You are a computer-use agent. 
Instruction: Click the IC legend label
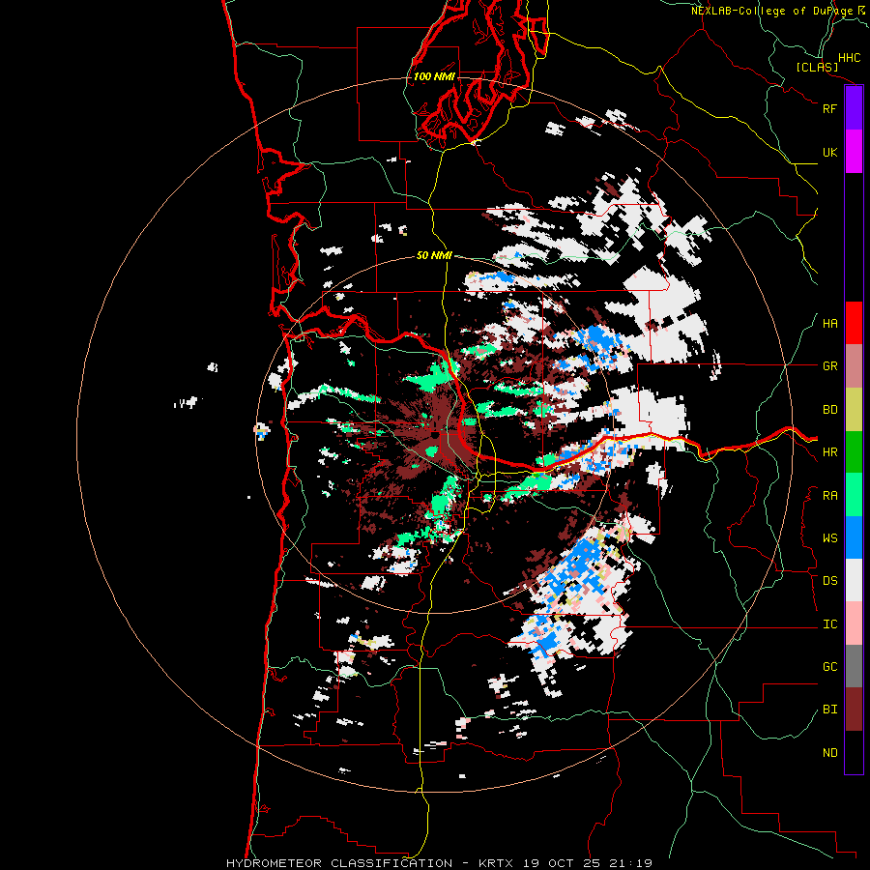point(829,624)
